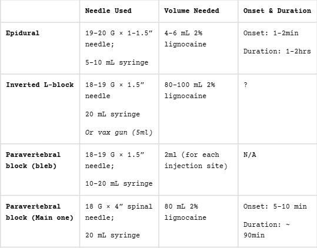Click the 19-20 G needle text in Epidural row
Image resolution: width=317 pixels, height=248 pixels.
[x=119, y=39]
